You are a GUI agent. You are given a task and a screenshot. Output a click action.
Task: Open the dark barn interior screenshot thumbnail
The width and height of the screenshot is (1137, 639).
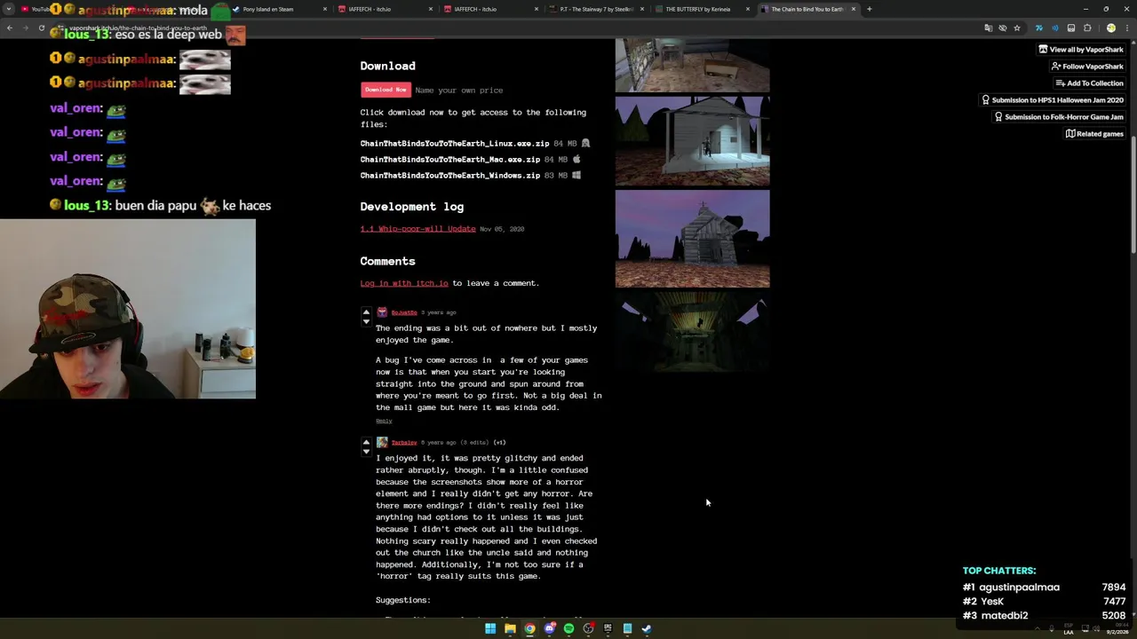pos(693,333)
